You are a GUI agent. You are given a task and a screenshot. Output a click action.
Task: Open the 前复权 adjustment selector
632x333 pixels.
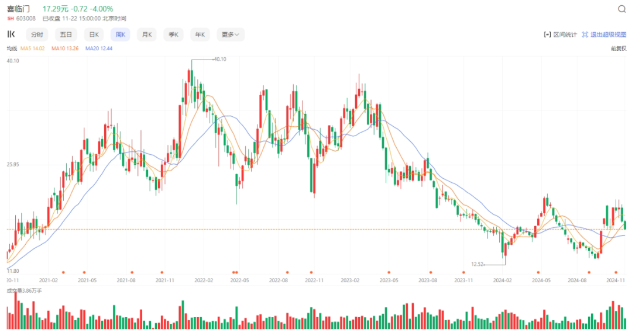pyautogui.click(x=619, y=48)
